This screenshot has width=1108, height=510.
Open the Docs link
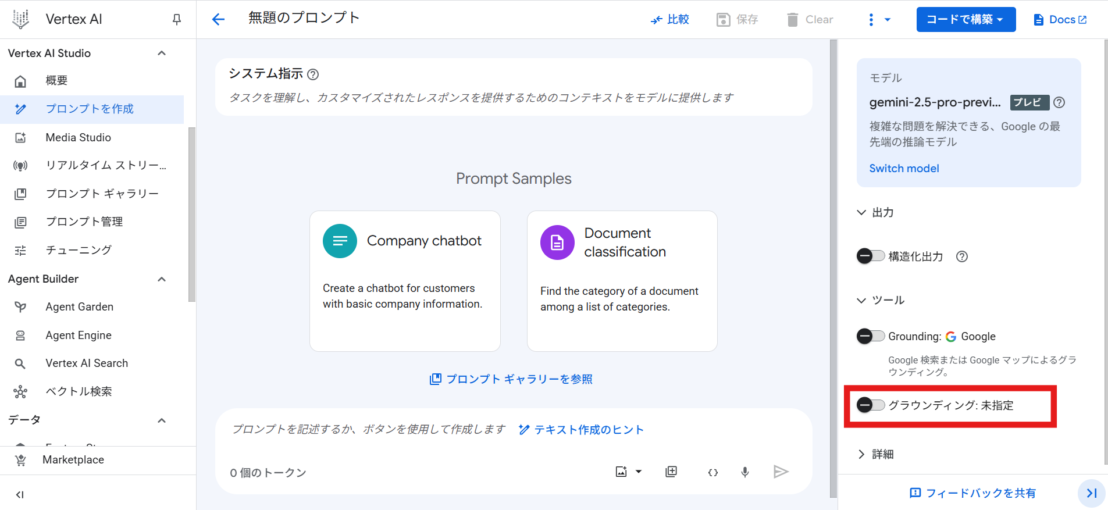point(1060,20)
